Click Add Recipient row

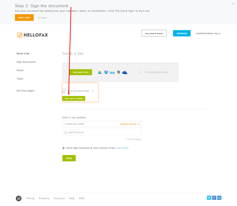tap(102, 133)
